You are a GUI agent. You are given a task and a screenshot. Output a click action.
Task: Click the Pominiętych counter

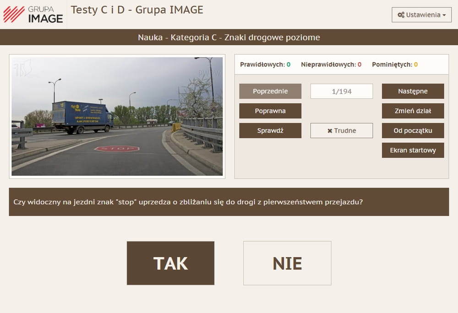click(x=395, y=65)
